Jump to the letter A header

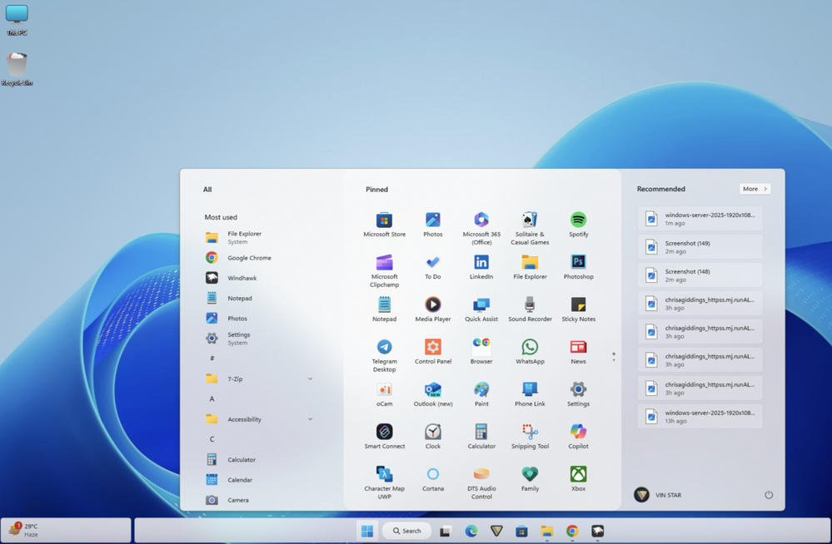212,398
